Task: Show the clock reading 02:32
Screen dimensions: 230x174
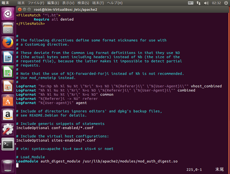Action: point(216,3)
